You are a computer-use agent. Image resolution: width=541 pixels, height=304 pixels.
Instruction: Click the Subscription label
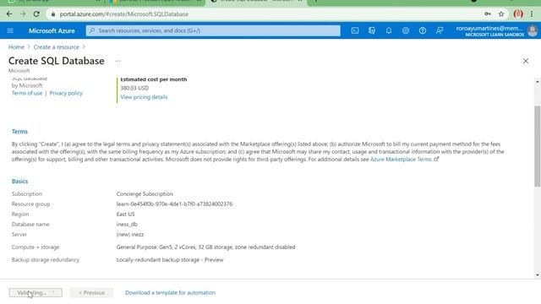point(27,194)
